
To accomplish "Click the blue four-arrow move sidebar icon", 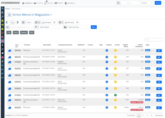I will pos(2,65).
